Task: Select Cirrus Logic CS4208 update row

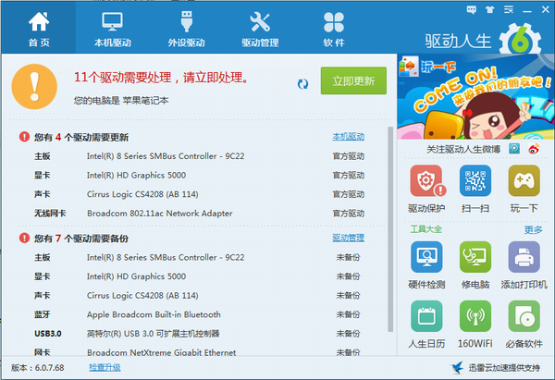Action: 199,194
